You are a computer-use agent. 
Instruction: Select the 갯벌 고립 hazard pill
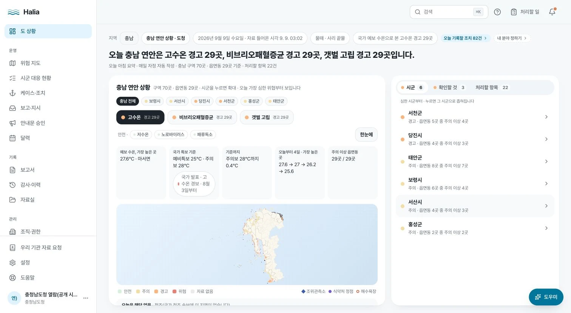pyautogui.click(x=267, y=117)
